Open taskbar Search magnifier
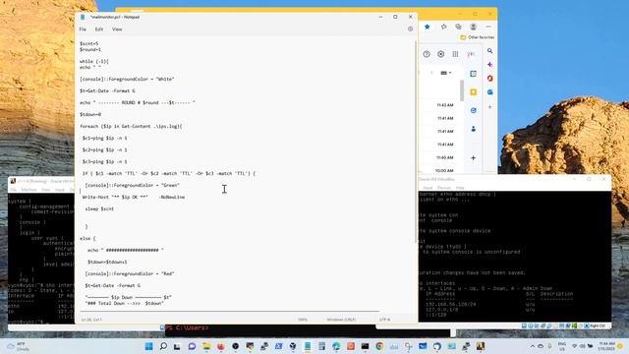This screenshot has height=354, width=629. click(x=163, y=346)
